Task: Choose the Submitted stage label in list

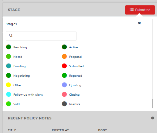Action: (76, 66)
